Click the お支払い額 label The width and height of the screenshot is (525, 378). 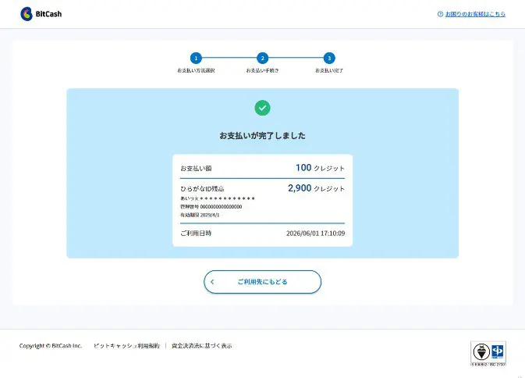click(197, 168)
